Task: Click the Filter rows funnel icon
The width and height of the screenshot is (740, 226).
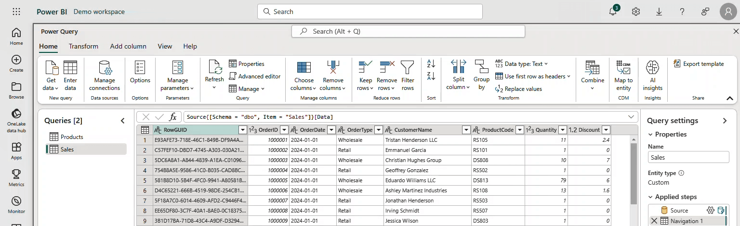Action: click(408, 68)
